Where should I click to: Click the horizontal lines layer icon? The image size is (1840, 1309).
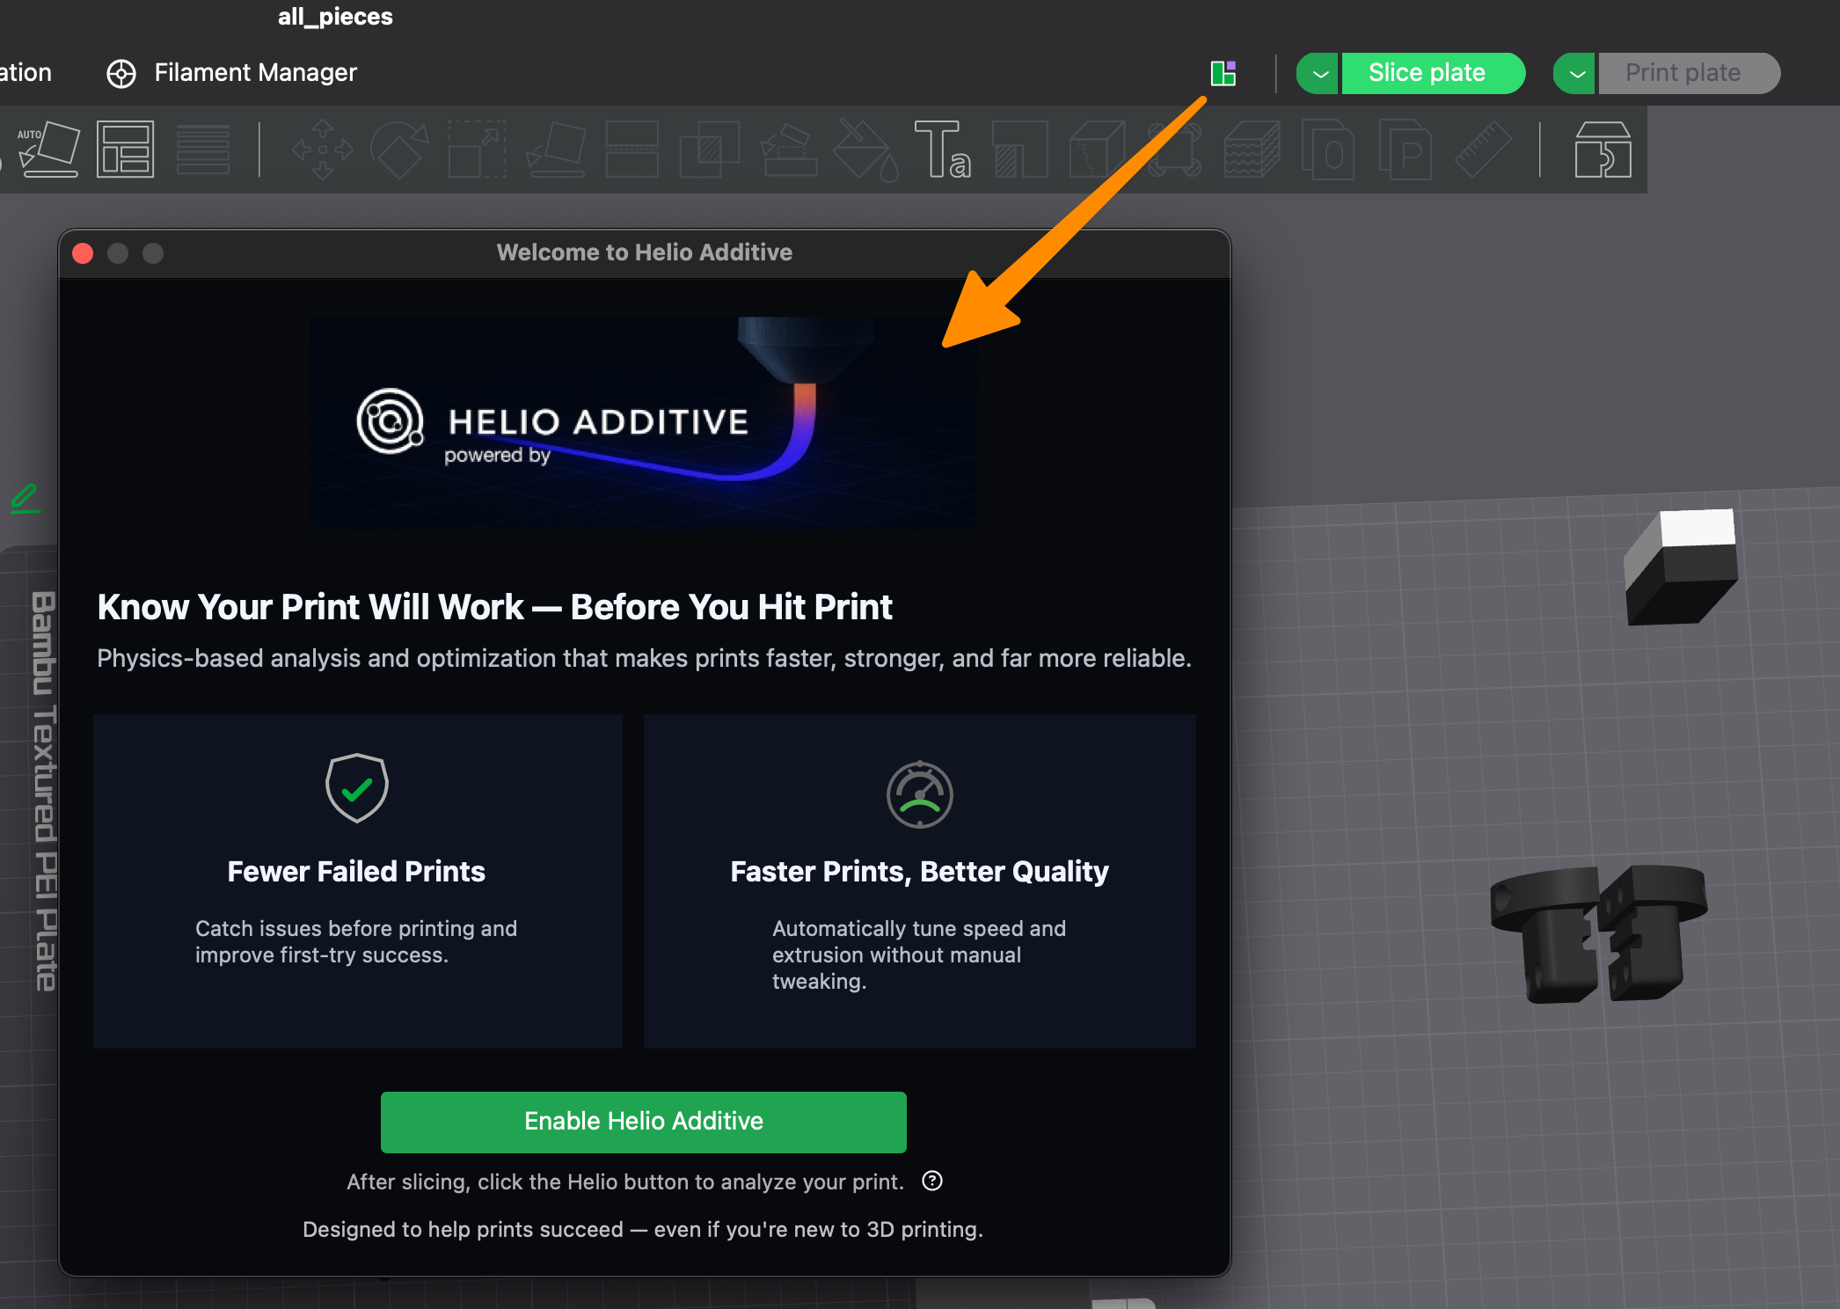click(x=202, y=149)
